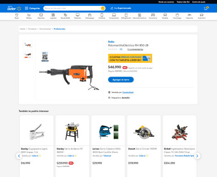The image size is (217, 177).
Task: Select the second product thumbnail
Action: point(27,56)
